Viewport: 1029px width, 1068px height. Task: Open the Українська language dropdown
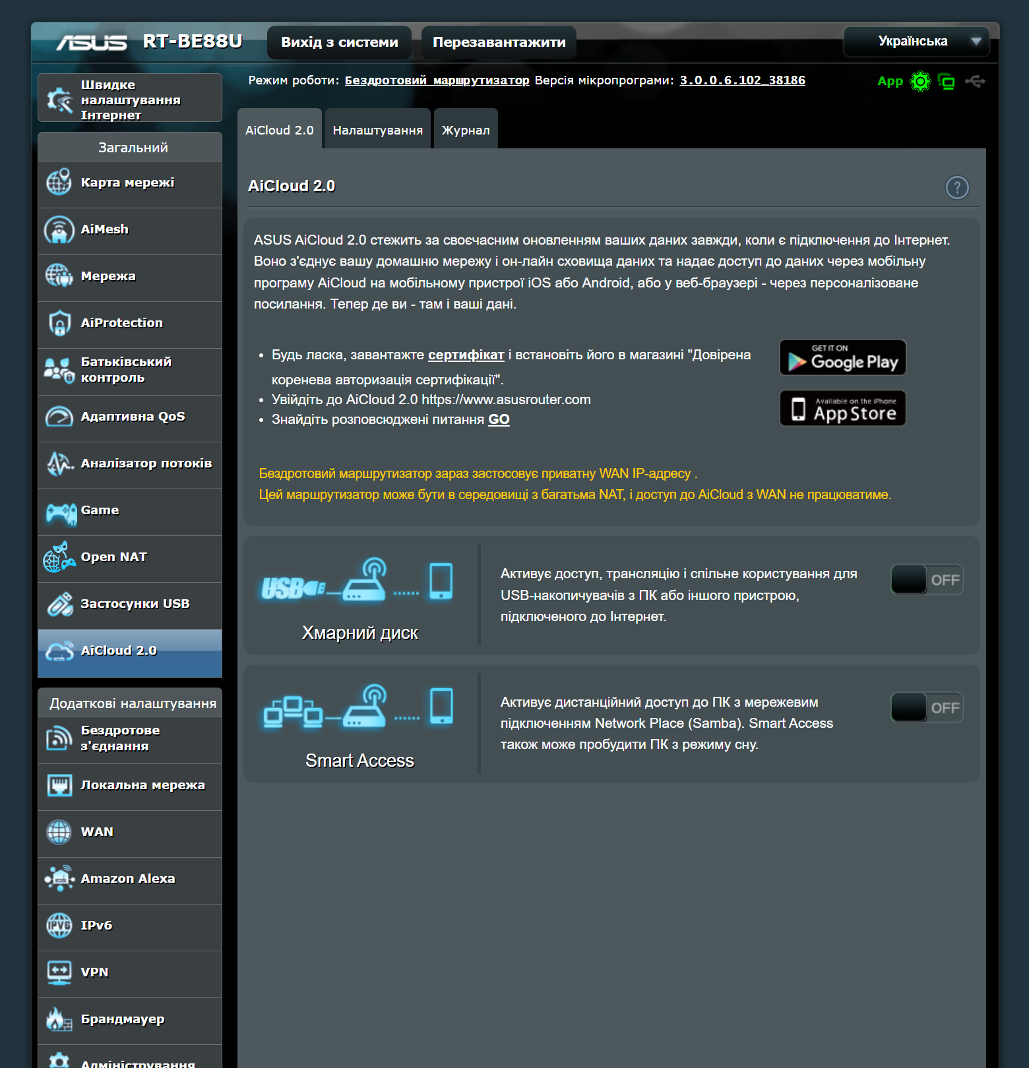916,42
